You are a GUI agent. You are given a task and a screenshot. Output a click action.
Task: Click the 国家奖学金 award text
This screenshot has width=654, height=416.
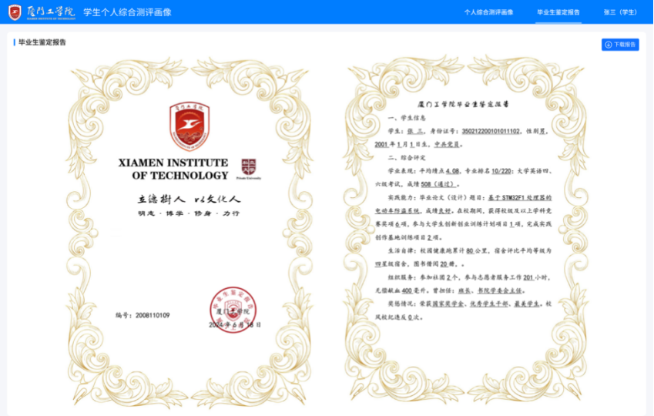pyautogui.click(x=448, y=304)
